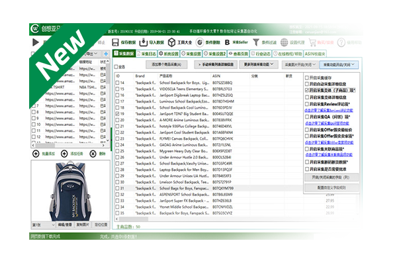This screenshot has height=265, width=397.
Task: Enable 开启采集Review评论 checkbox
Action: click(x=307, y=104)
